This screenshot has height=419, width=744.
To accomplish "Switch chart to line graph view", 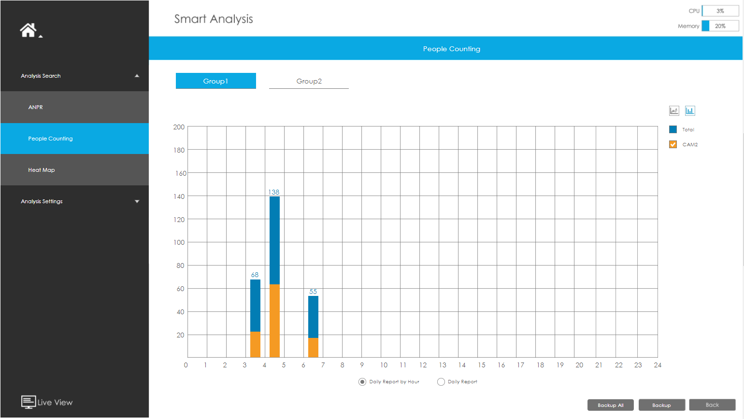I will point(674,111).
